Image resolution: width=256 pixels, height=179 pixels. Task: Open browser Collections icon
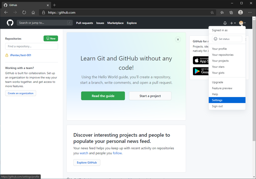pos(231,12)
